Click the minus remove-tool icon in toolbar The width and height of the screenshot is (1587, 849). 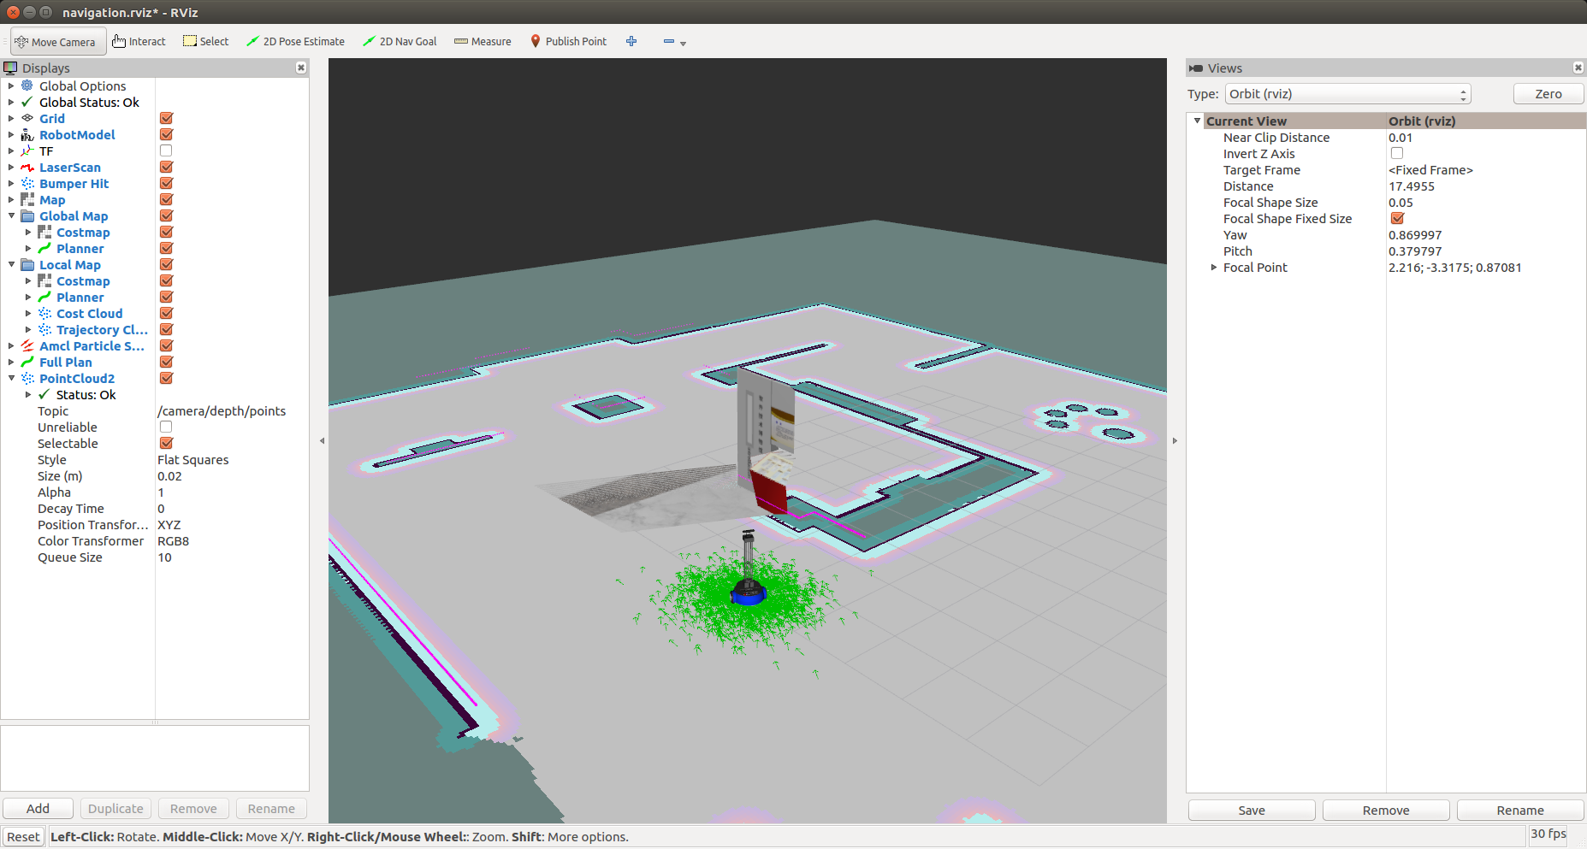[669, 42]
